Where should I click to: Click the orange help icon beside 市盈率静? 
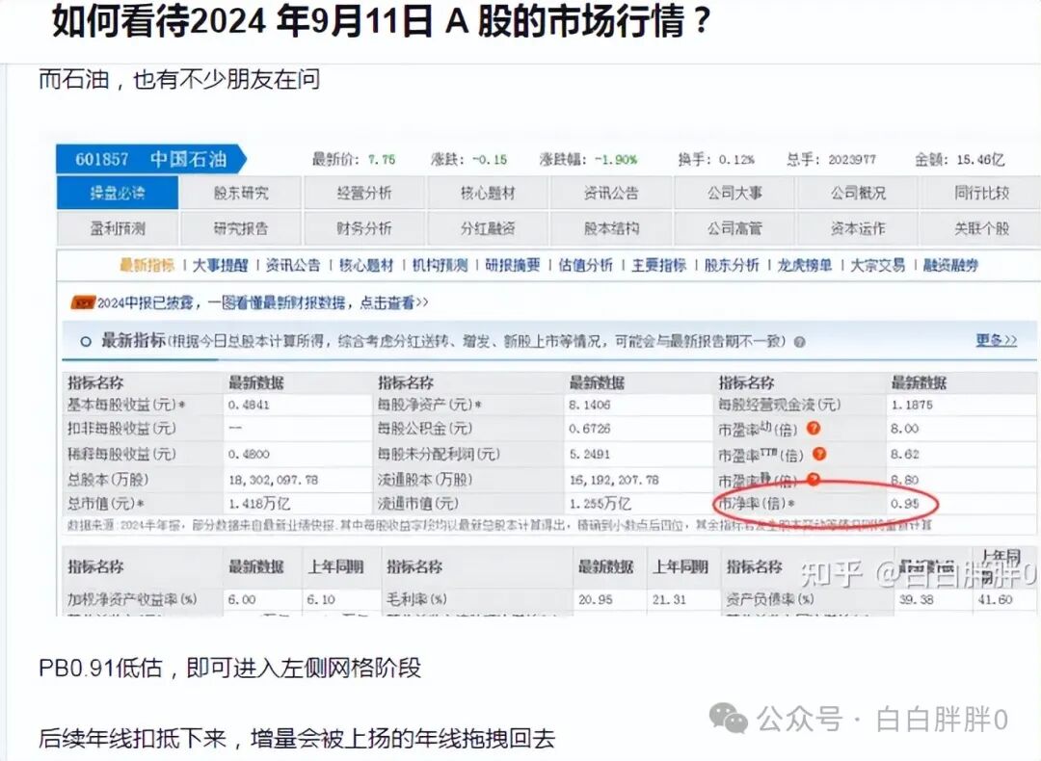(x=814, y=479)
